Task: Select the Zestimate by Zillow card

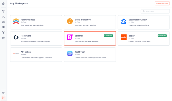Action: (x=144, y=22)
